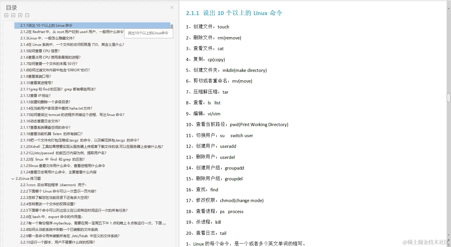Open entry 2.1.5如何查看 CPU 信息
The height and width of the screenshot is (247, 451).
tap(41, 51)
